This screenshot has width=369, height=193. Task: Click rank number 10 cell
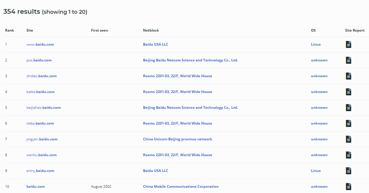click(7, 187)
